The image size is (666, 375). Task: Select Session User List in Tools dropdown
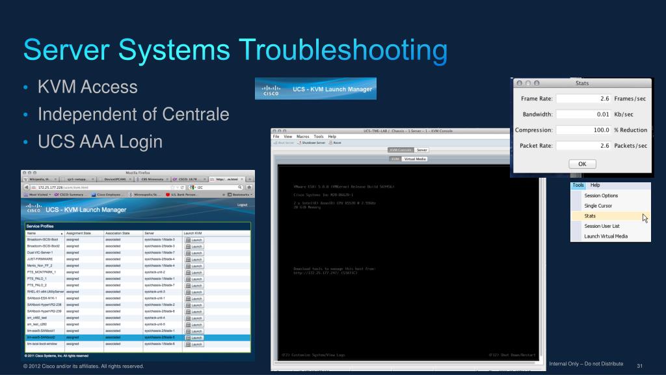602,226
